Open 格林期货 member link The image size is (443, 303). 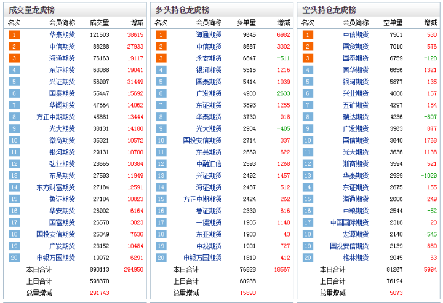[356, 258]
